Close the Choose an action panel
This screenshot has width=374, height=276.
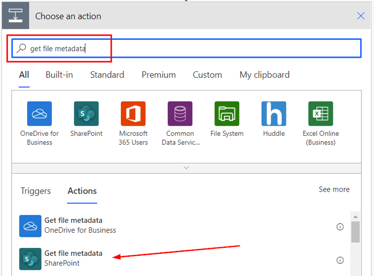361,16
